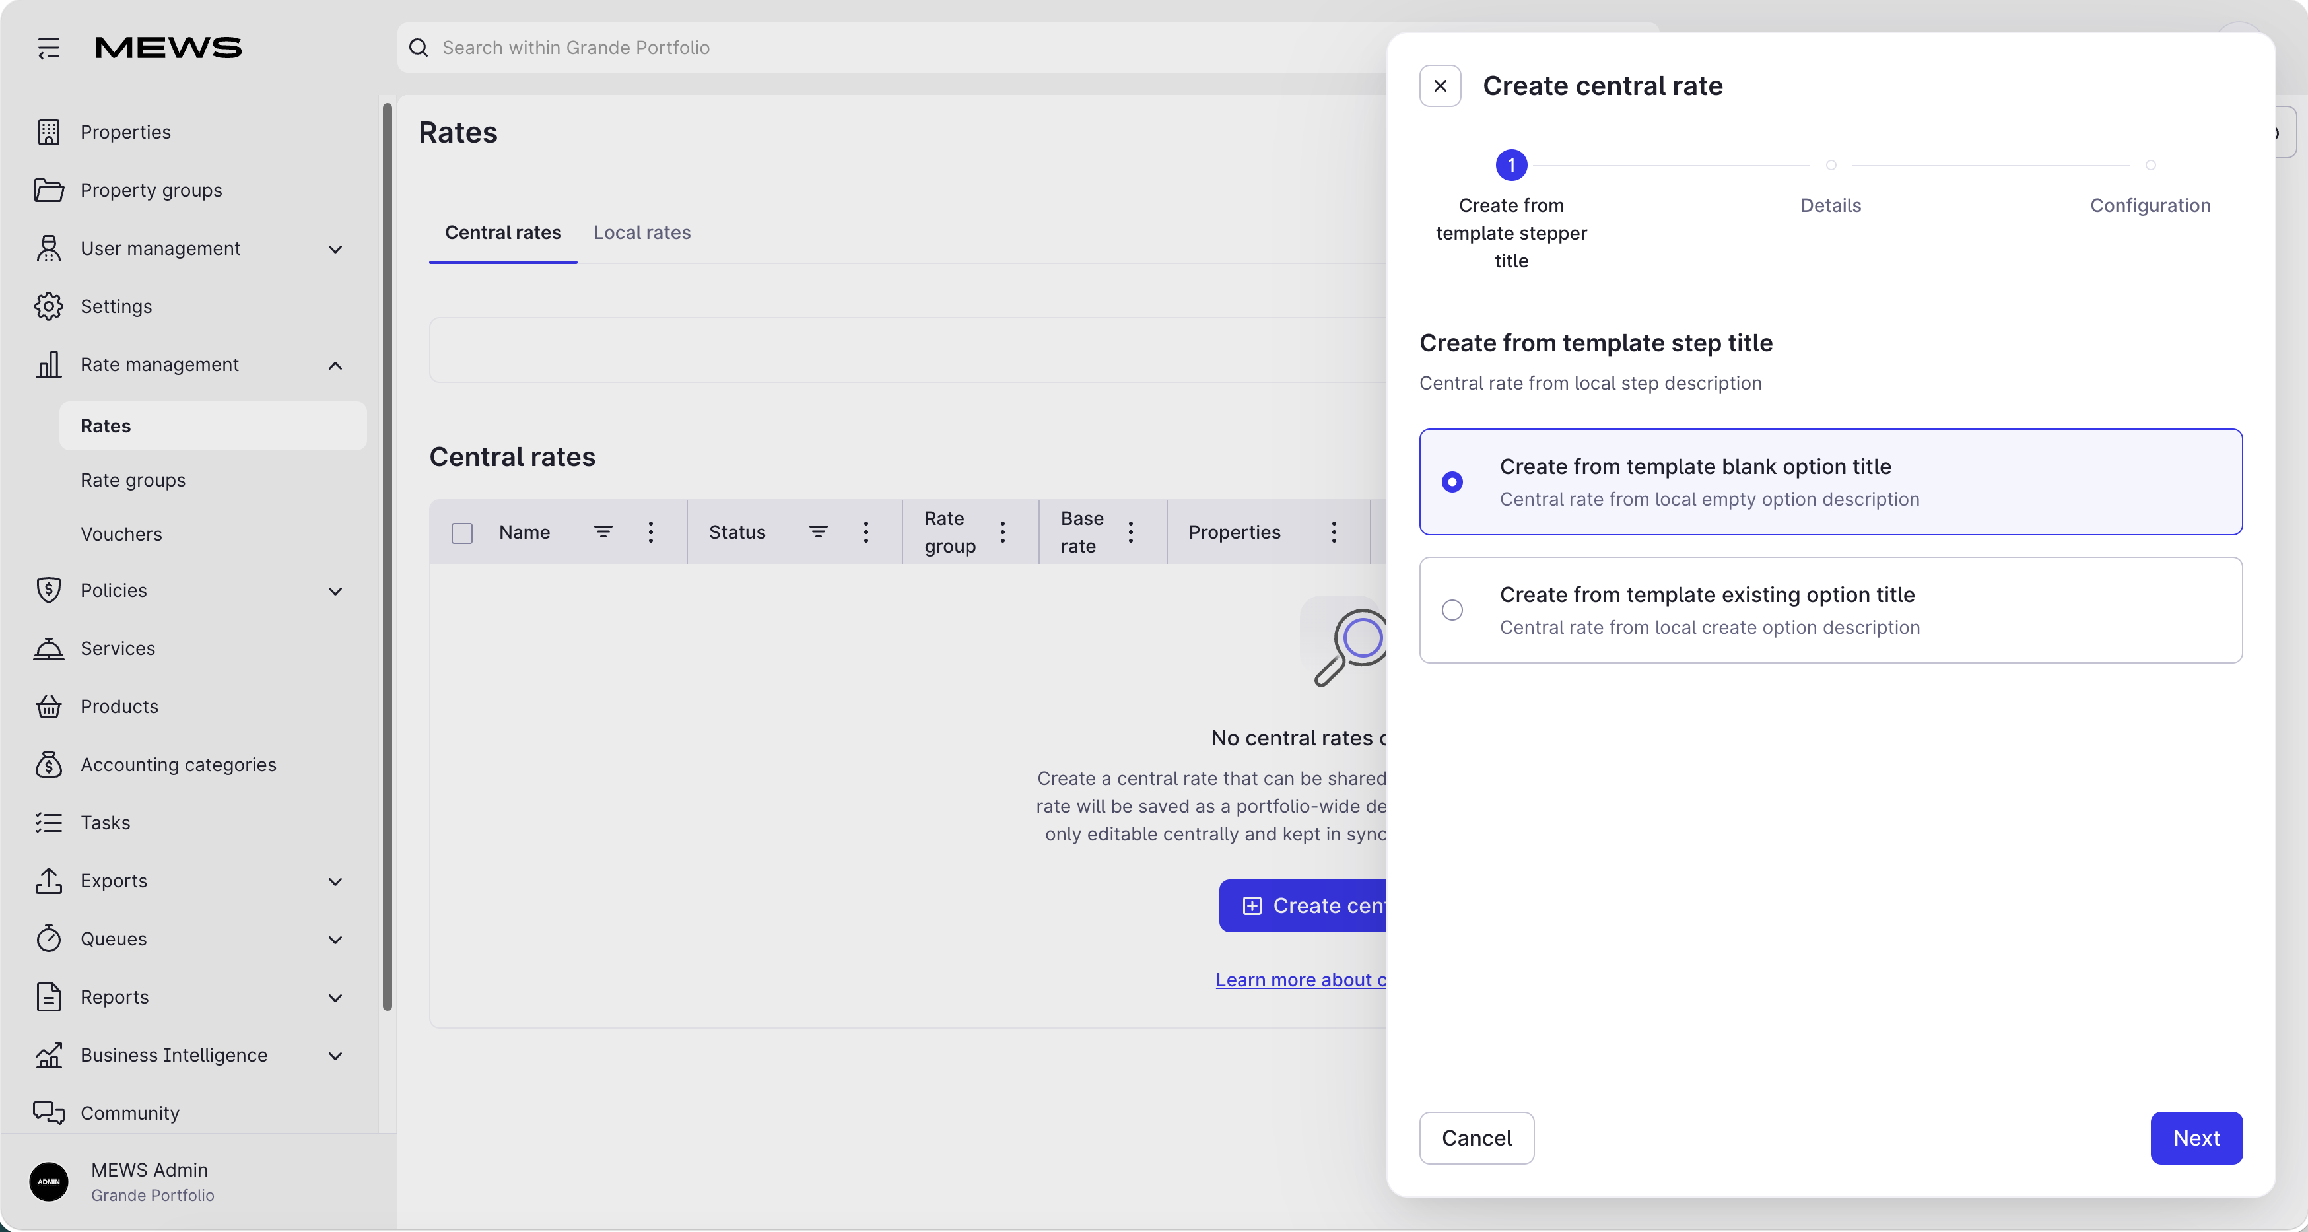
Task: Open Properties via the building icon
Action: [48, 131]
